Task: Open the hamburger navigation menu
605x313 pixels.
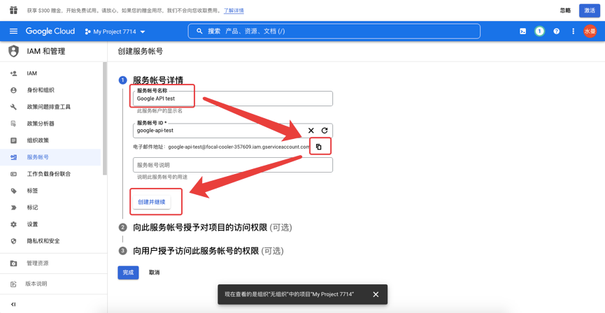Action: click(x=13, y=31)
